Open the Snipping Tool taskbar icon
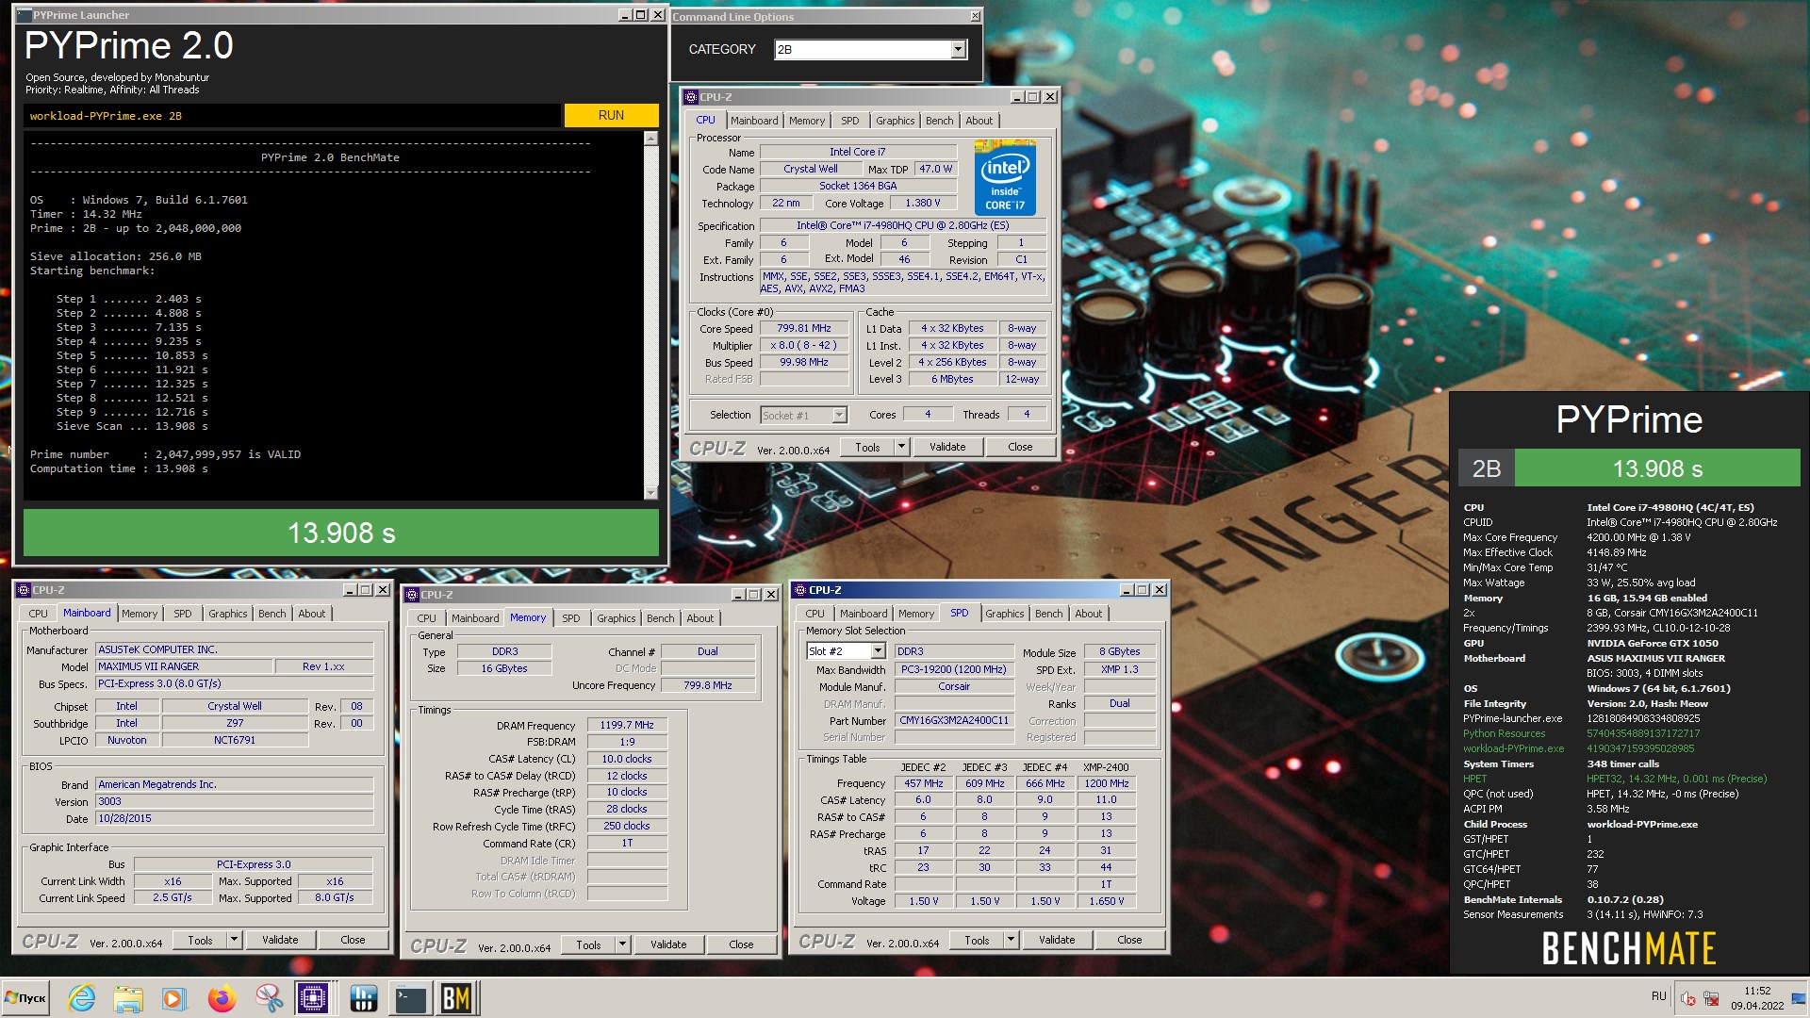The image size is (1810, 1018). [268, 997]
